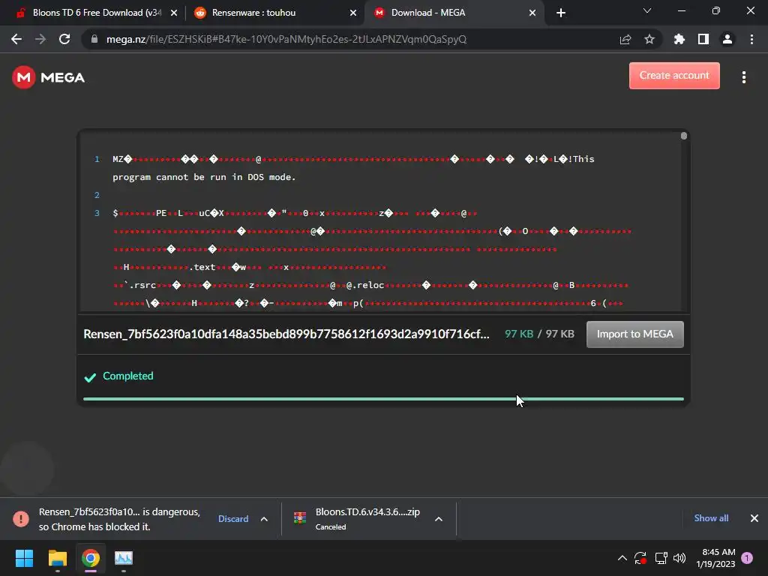Click the red download warning icon
Viewport: 768px width, 576px height.
(21, 519)
